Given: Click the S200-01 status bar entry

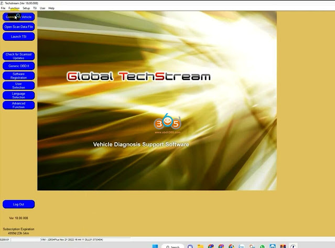Looking at the screenshot, I should tap(5, 240).
